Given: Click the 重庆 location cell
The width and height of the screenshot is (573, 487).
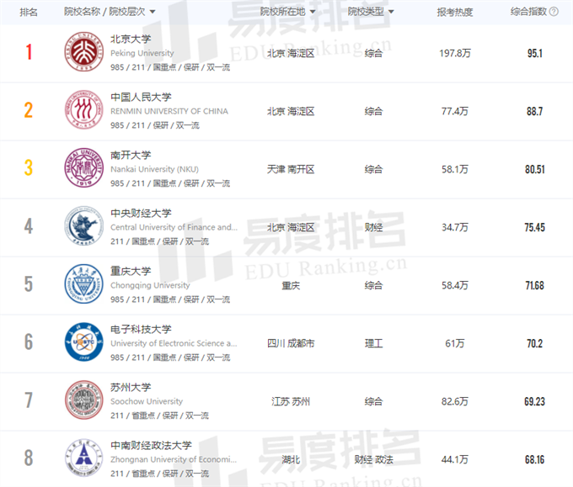Looking at the screenshot, I should (291, 285).
